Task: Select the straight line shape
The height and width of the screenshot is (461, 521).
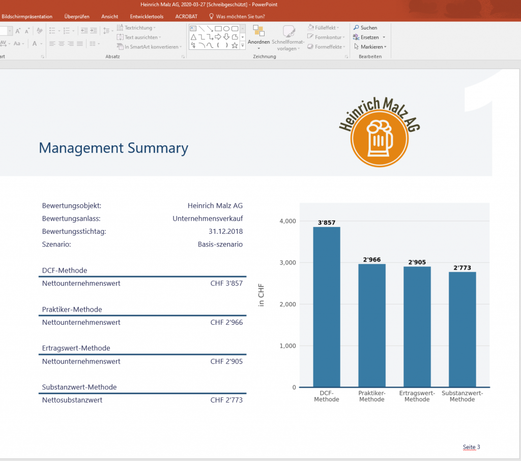Action: pos(201,28)
